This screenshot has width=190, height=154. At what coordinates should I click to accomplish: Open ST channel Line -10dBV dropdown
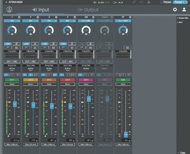click(123, 21)
